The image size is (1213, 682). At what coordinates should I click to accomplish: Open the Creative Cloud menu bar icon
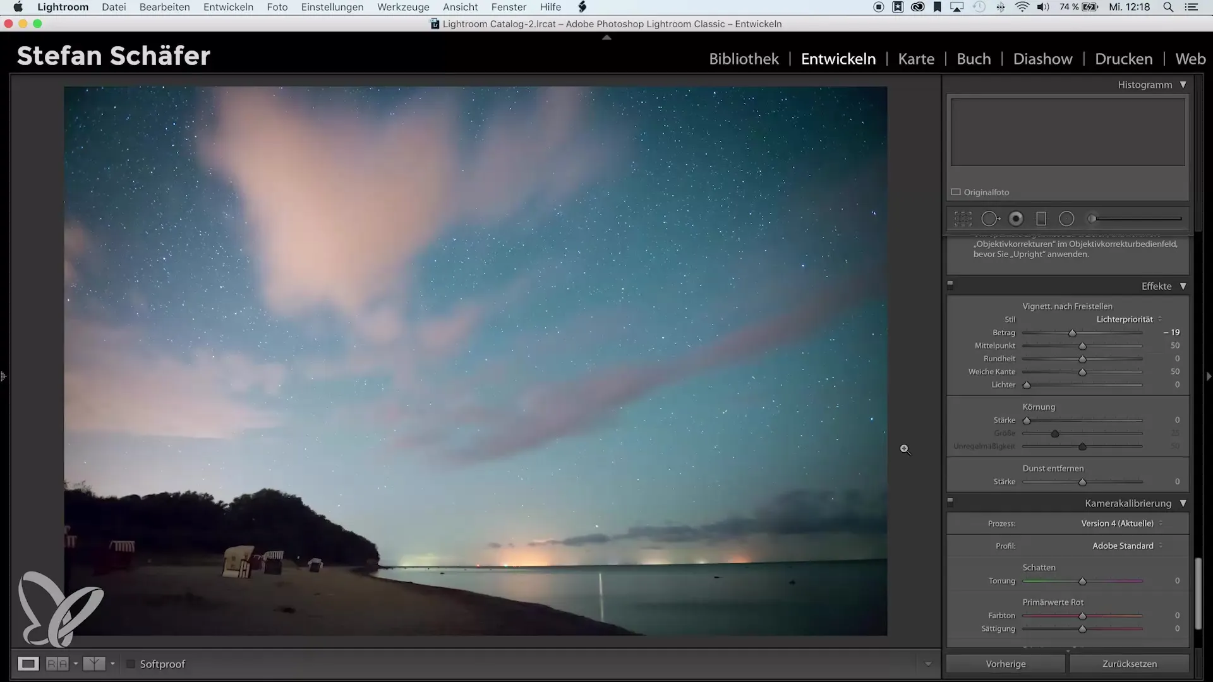(x=917, y=7)
